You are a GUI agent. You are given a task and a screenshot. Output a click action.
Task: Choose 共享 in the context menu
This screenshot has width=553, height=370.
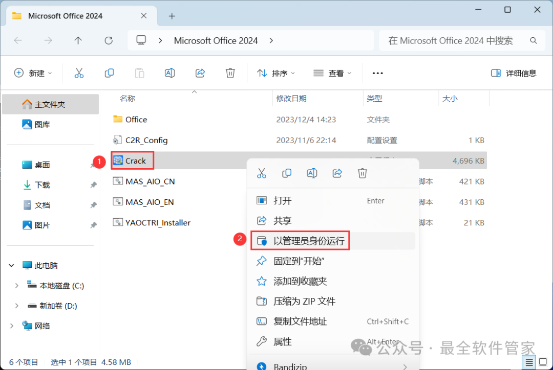tap(333, 221)
